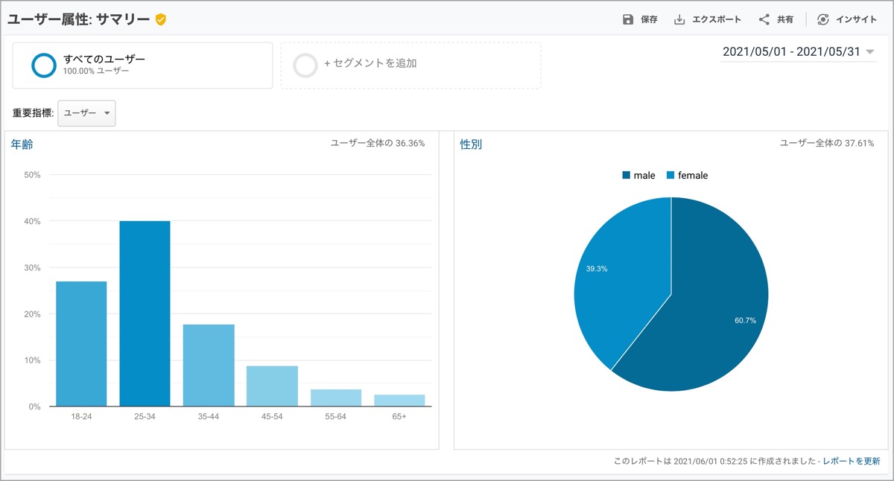
Task: Click the 100.00% ユーザー text
Action: point(96,71)
